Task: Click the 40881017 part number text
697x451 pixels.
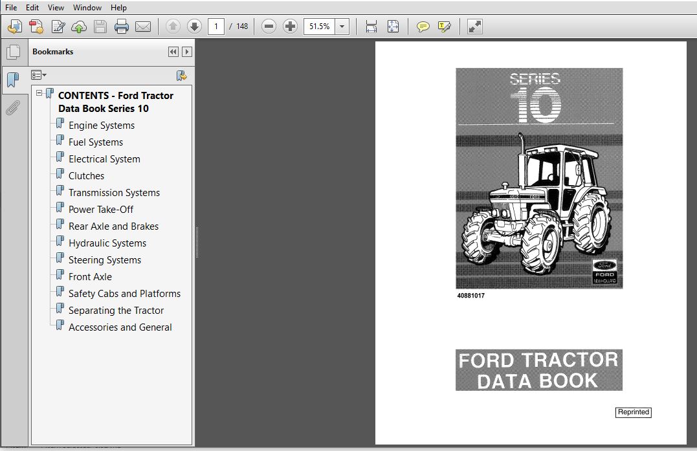Action: point(470,296)
